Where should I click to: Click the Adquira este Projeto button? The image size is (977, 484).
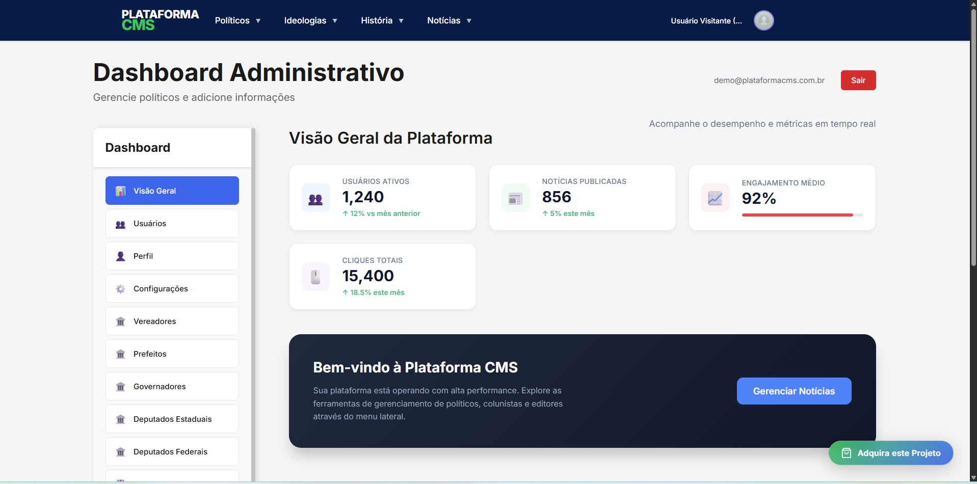891,453
